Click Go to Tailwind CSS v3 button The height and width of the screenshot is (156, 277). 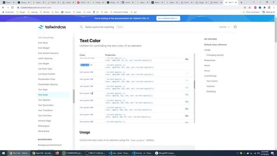click(x=168, y=18)
